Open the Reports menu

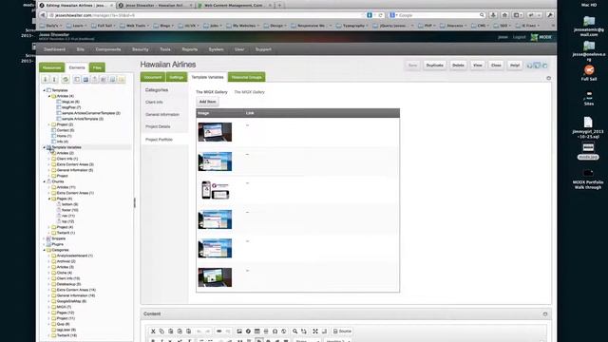click(190, 49)
